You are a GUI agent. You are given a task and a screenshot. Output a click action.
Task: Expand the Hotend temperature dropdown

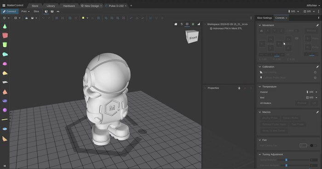pos(316,92)
